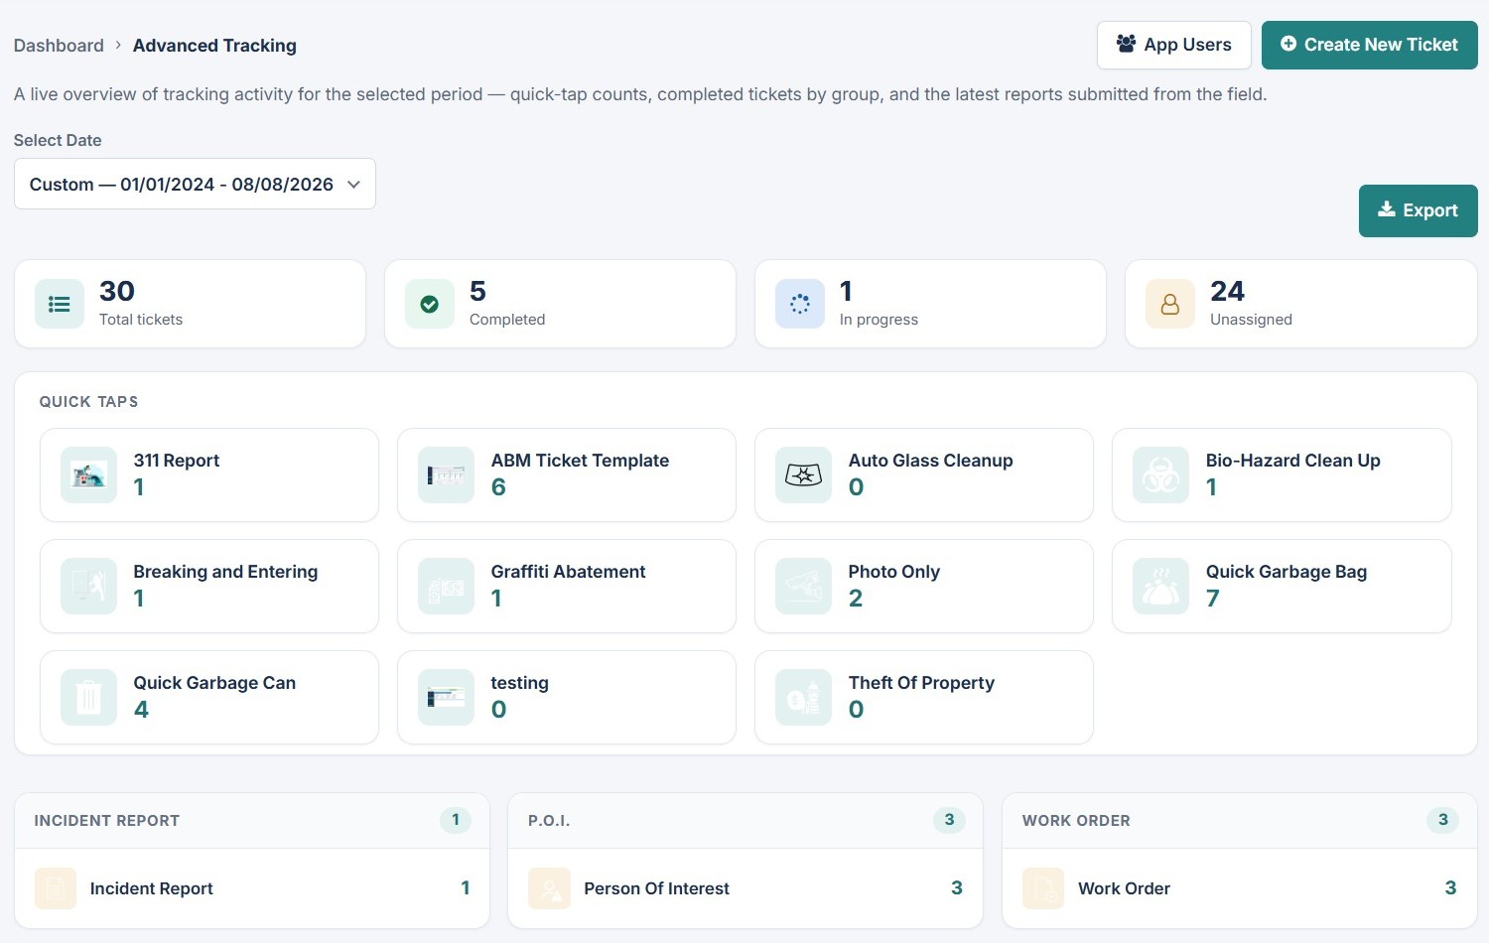1489x943 pixels.
Task: Create a new ticket
Action: [1370, 46]
